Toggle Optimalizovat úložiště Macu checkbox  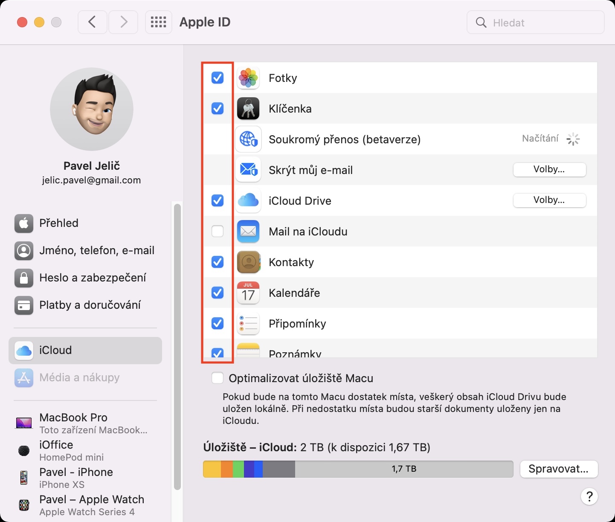click(x=218, y=378)
